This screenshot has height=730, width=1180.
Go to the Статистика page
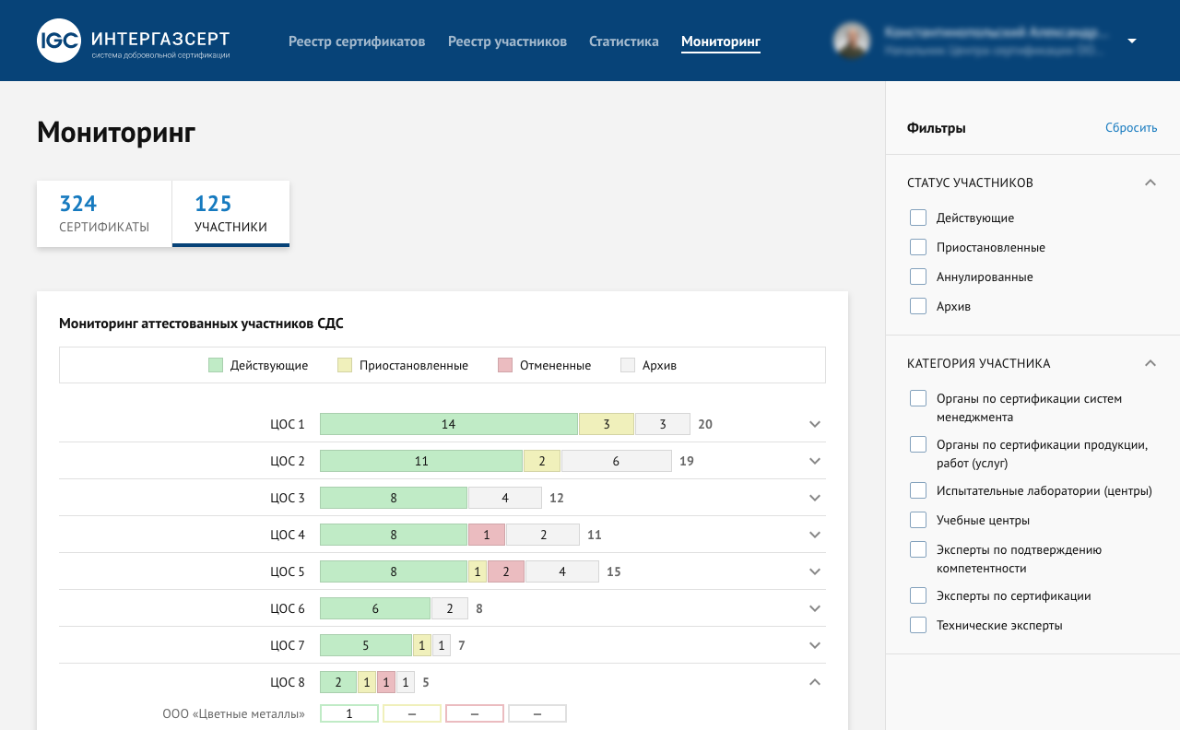point(623,41)
